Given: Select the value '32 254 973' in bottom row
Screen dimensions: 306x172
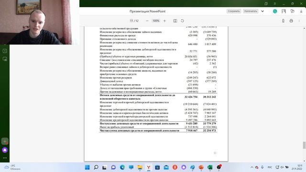Looking at the screenshot, I should (209, 130).
